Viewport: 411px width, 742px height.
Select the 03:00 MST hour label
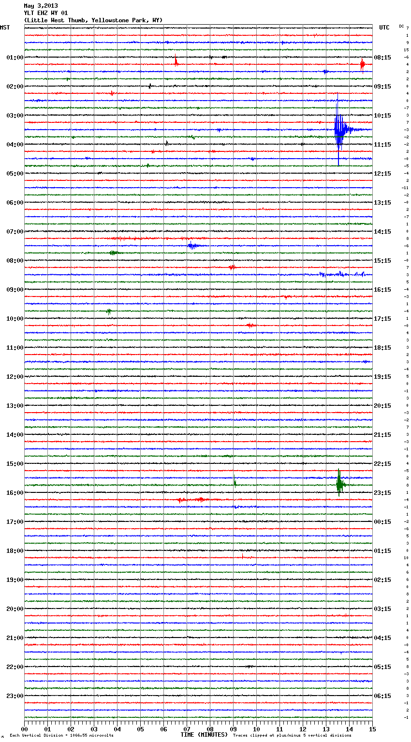15,116
